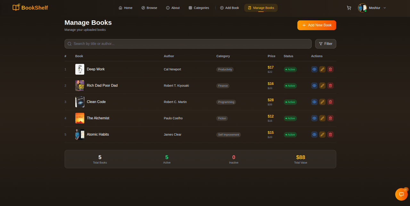Edit the Clean Code book
This screenshot has width=410, height=206.
[322, 102]
